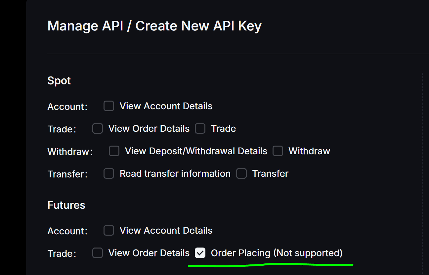The image size is (429, 275).
Task: Tick the Spot View Order Details checkbox
Action: pos(98,129)
